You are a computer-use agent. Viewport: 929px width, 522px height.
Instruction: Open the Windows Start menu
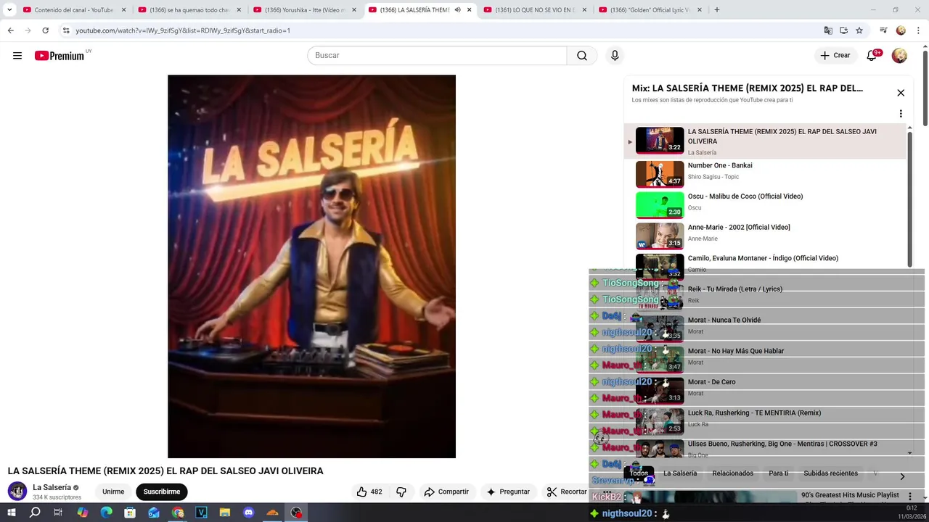pyautogui.click(x=12, y=513)
